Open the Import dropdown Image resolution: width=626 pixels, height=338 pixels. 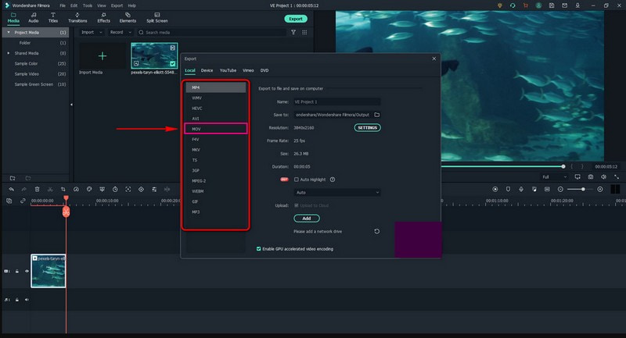[90, 32]
